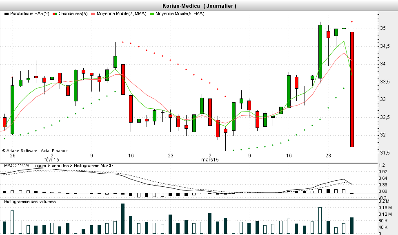Click the 33,5 price axis label
This screenshot has height=235, width=398.
point(385,82)
